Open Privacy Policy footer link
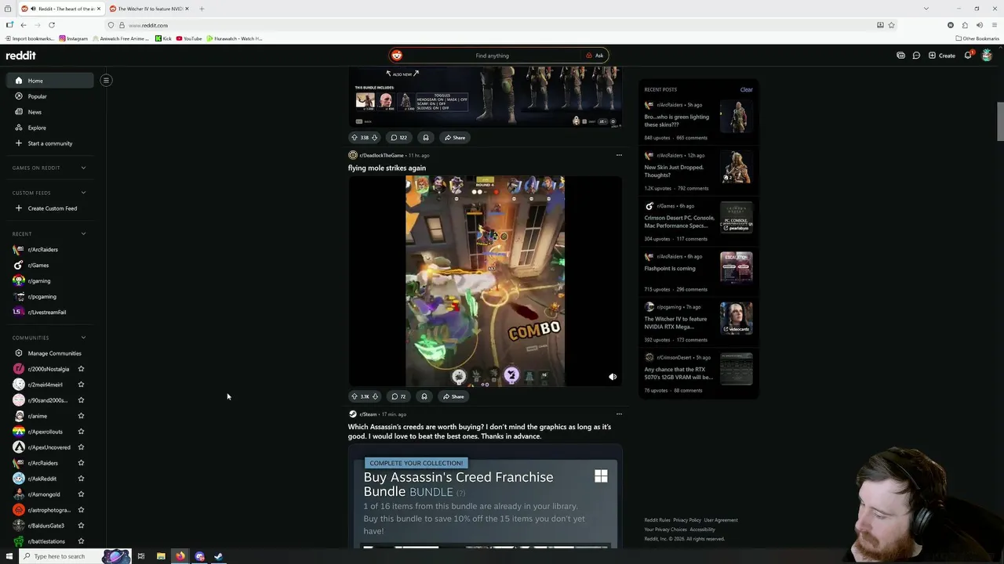Image resolution: width=1004 pixels, height=564 pixels. 687,520
